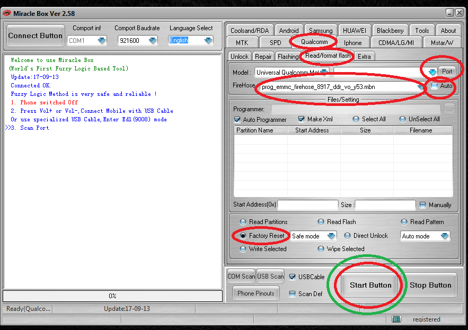Select the Factory Reset radio button
This screenshot has height=330, width=468.
(243, 236)
